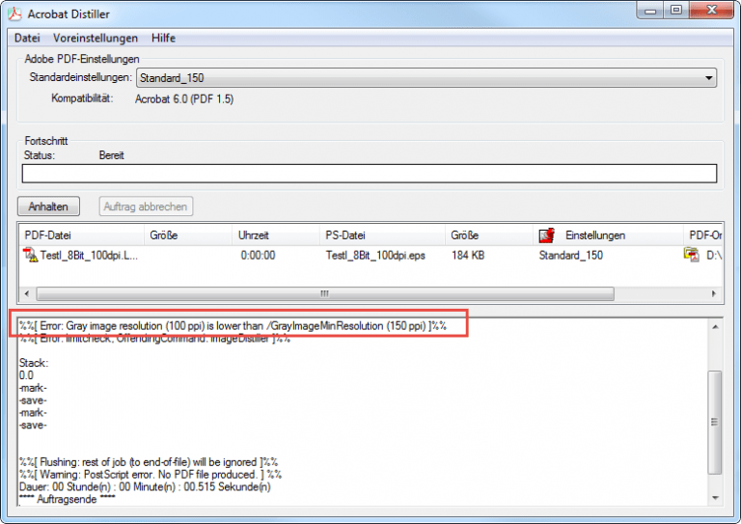This screenshot has height=524, width=741.
Task: Click the job list's right scroll arrow
Action: 714,293
